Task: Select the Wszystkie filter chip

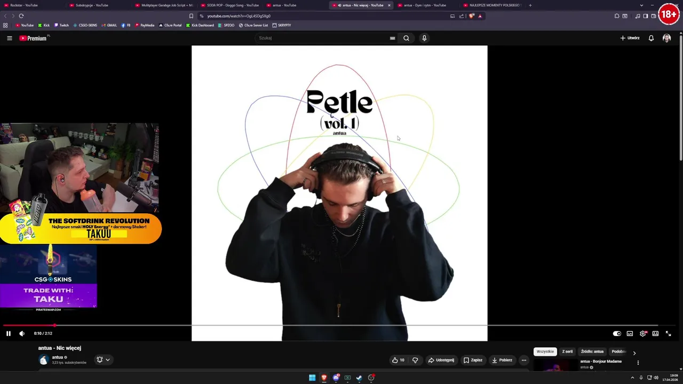Action: [x=545, y=351]
